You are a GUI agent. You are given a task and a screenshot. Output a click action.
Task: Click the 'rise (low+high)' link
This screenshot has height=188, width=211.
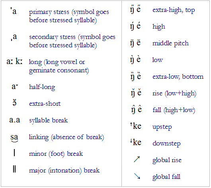tap(174, 93)
